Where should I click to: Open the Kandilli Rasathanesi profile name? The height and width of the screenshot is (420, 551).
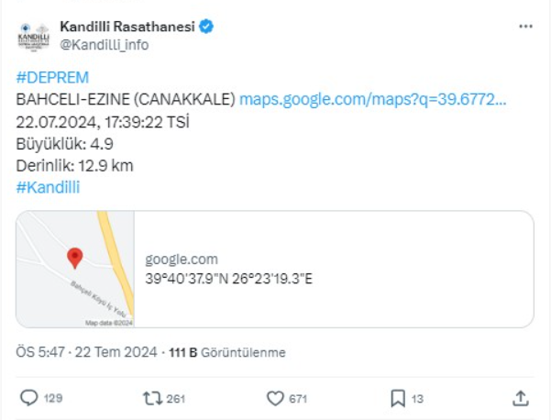pyautogui.click(x=127, y=28)
